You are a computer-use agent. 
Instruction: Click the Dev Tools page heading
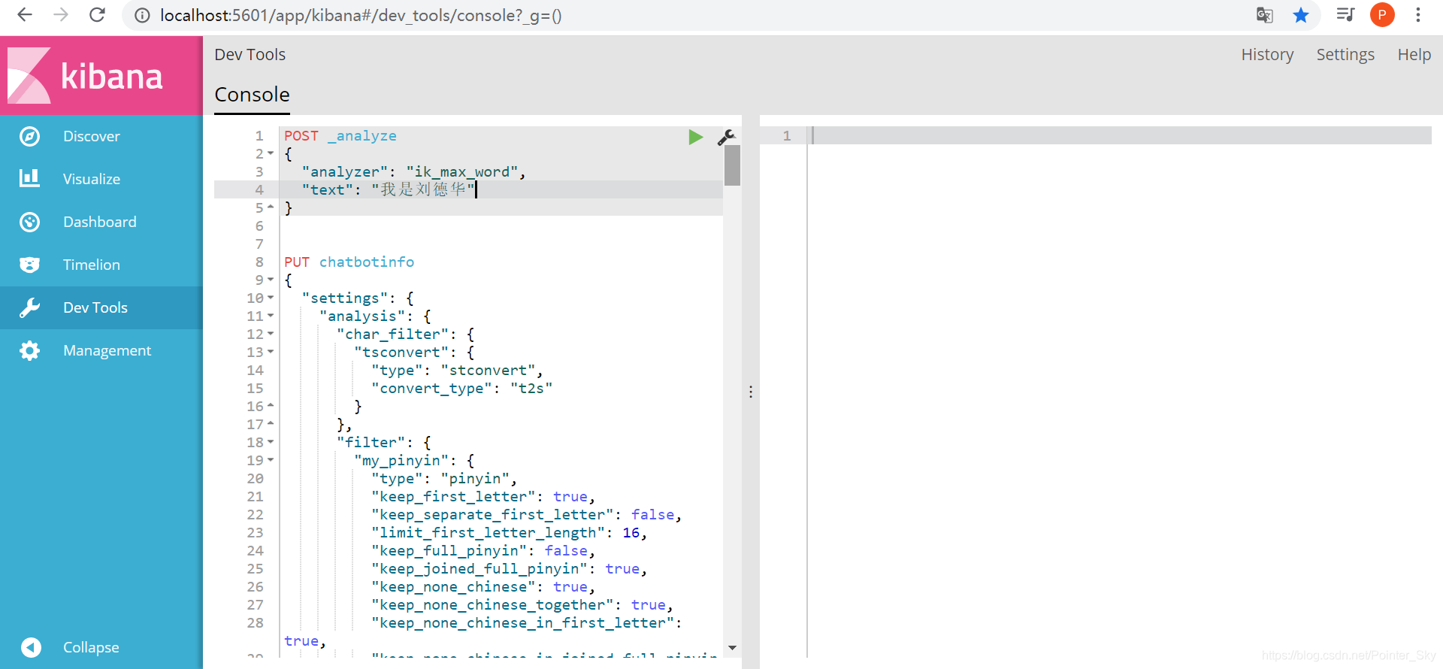coord(250,55)
